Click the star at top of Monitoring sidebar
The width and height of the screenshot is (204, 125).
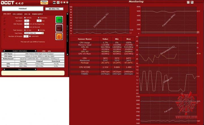coord(67,14)
